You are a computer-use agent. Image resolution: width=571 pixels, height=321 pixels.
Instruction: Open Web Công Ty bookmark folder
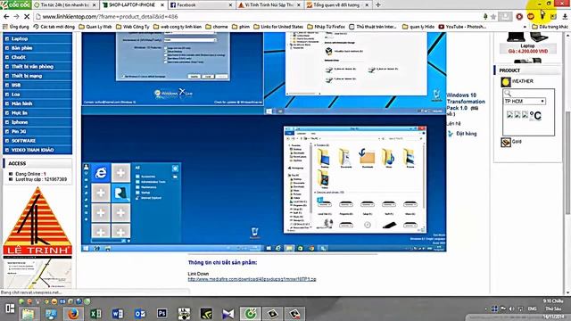133,27
